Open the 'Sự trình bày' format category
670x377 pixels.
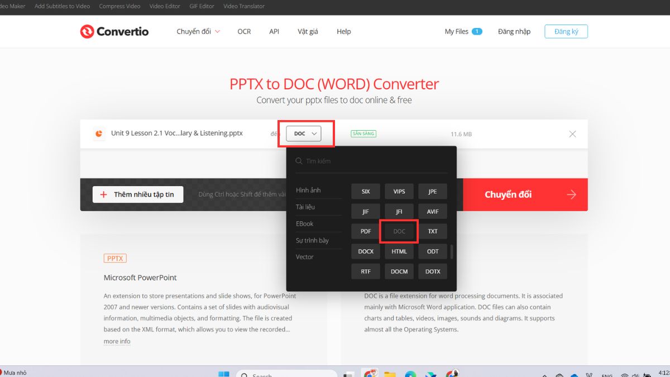point(312,240)
